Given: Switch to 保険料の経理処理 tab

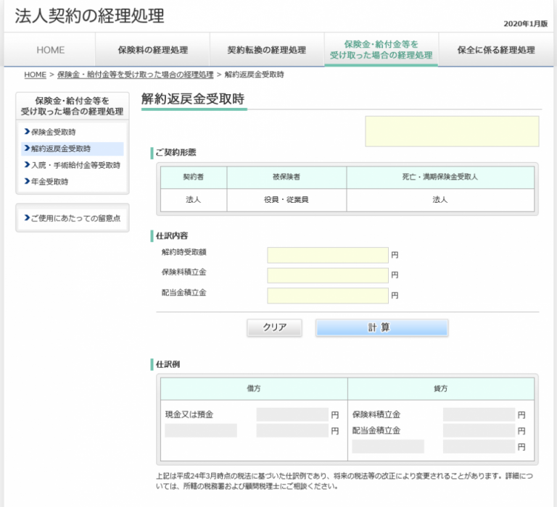Looking at the screenshot, I should click(x=153, y=50).
